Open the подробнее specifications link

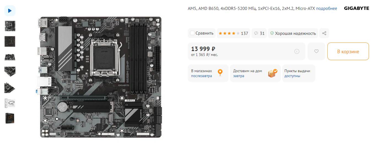click(x=327, y=9)
